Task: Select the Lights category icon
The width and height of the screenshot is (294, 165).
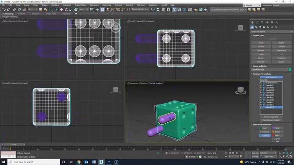Action: 260,27
